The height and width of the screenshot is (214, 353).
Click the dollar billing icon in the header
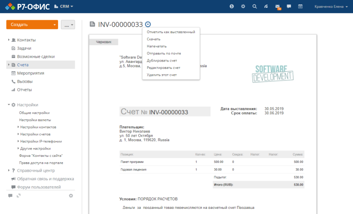point(231,6)
